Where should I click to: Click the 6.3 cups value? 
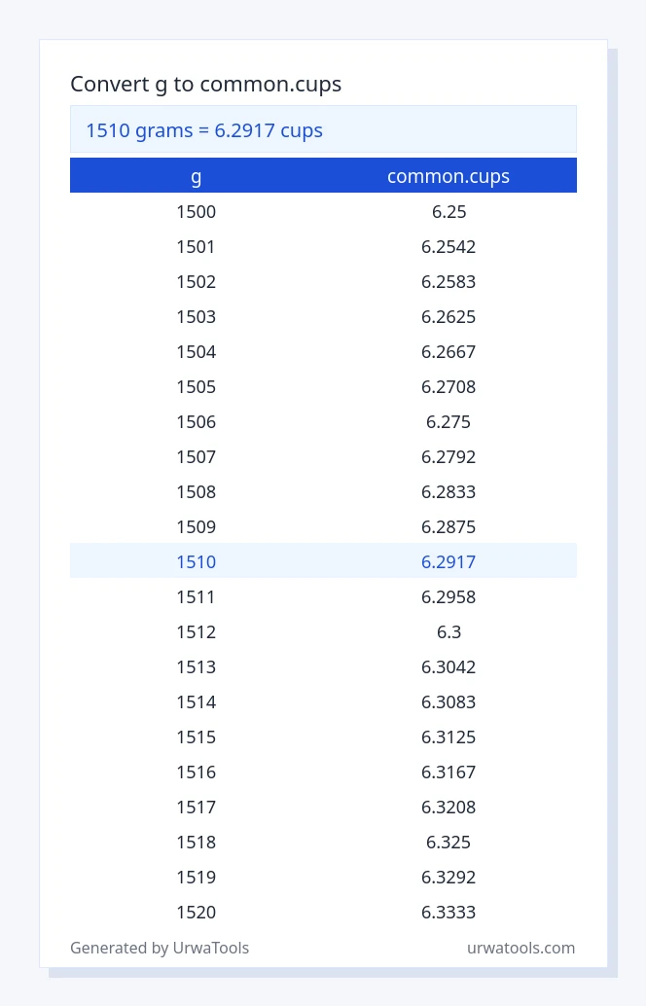449,632
